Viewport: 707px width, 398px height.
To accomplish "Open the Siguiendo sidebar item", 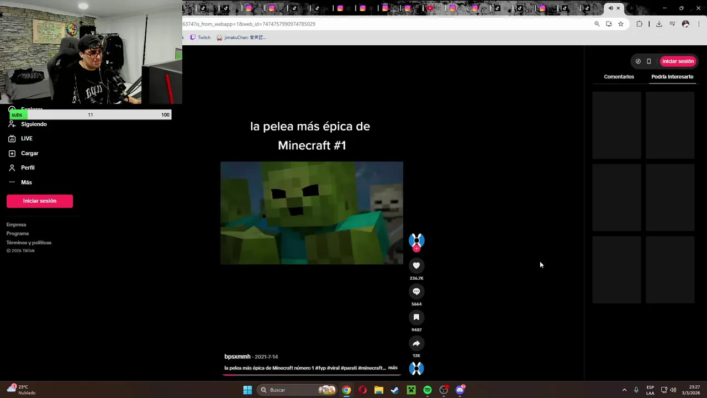I will pyautogui.click(x=34, y=124).
